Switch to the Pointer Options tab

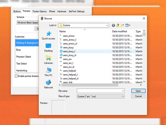39,11
